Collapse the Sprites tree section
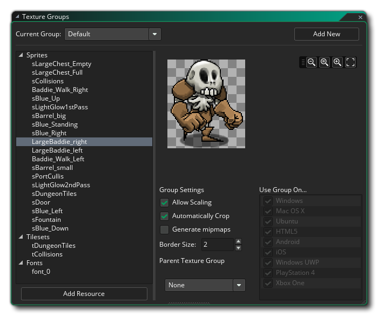This screenshot has height=316, width=378. click(21, 55)
